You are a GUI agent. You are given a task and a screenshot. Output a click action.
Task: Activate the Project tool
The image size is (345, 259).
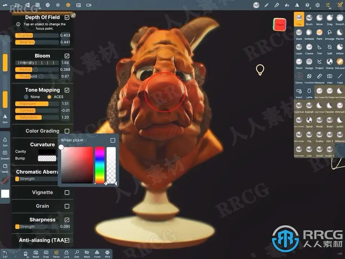tap(319, 63)
